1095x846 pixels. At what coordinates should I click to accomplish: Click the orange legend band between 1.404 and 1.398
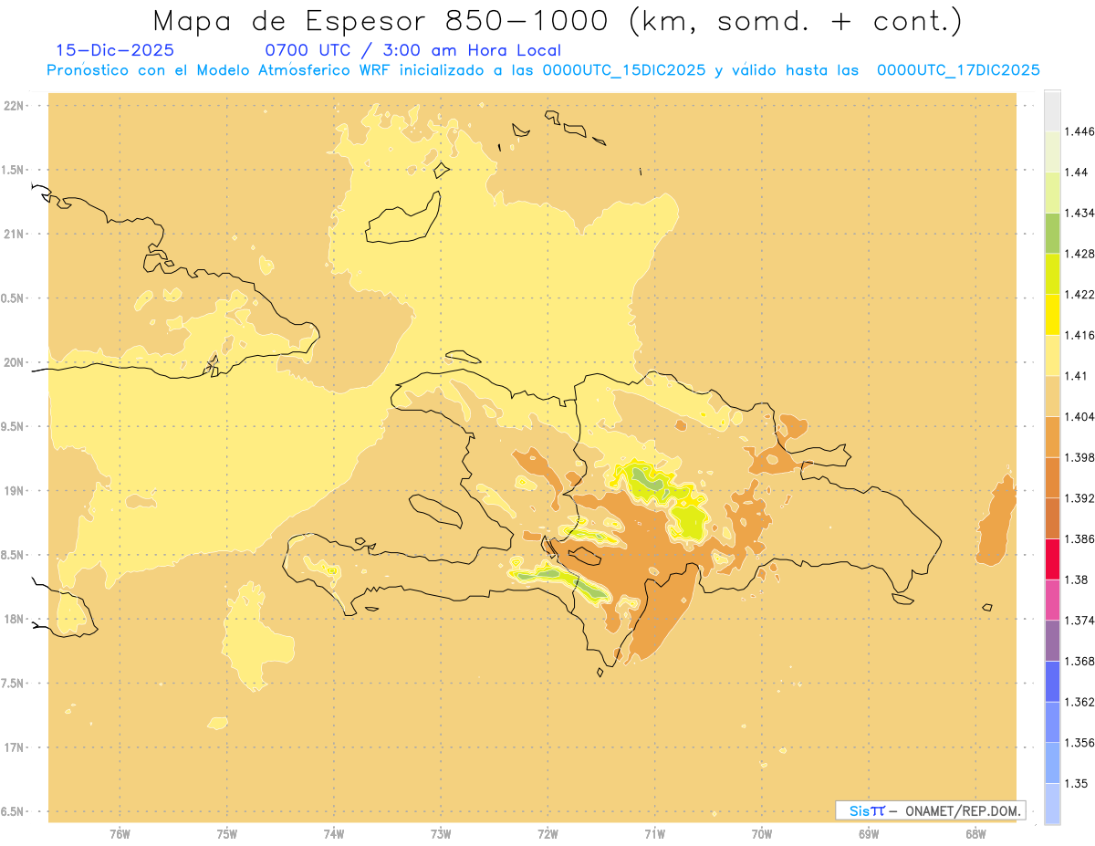coord(1052,436)
